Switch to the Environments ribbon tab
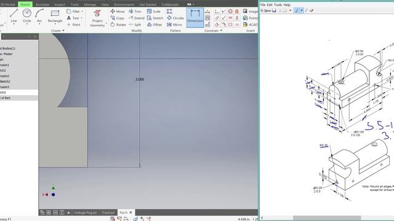The width and height of the screenshot is (394, 221). click(124, 4)
